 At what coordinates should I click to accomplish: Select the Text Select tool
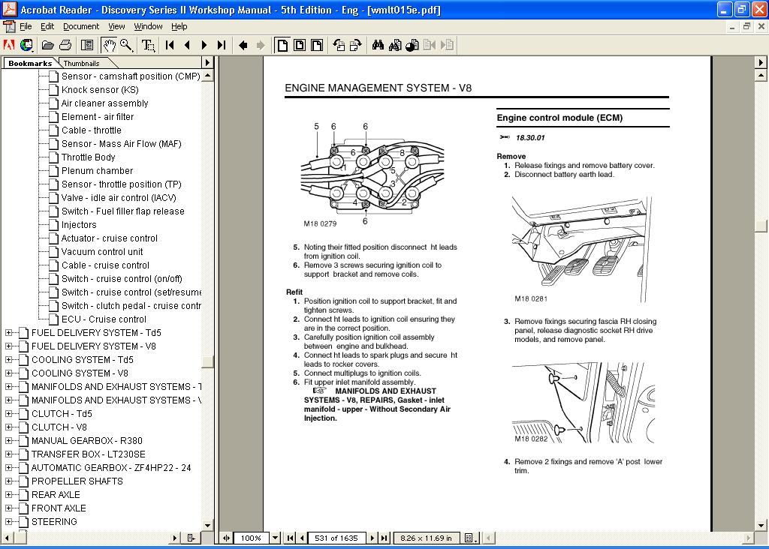(148, 46)
